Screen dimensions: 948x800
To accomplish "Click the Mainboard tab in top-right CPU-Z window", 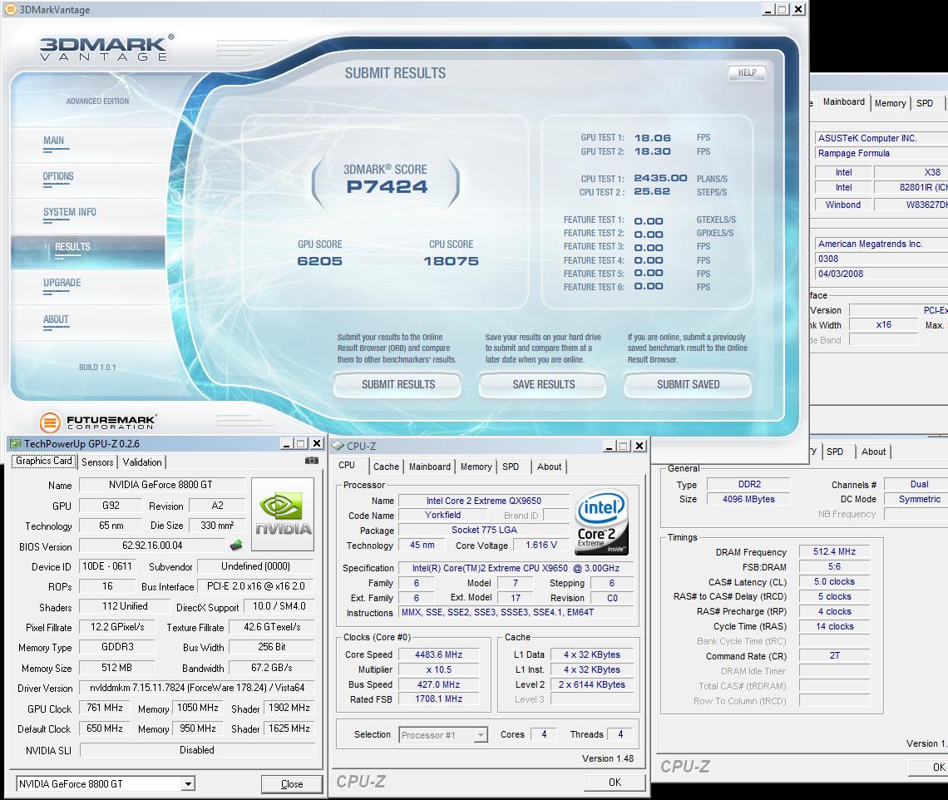I will 844,102.
